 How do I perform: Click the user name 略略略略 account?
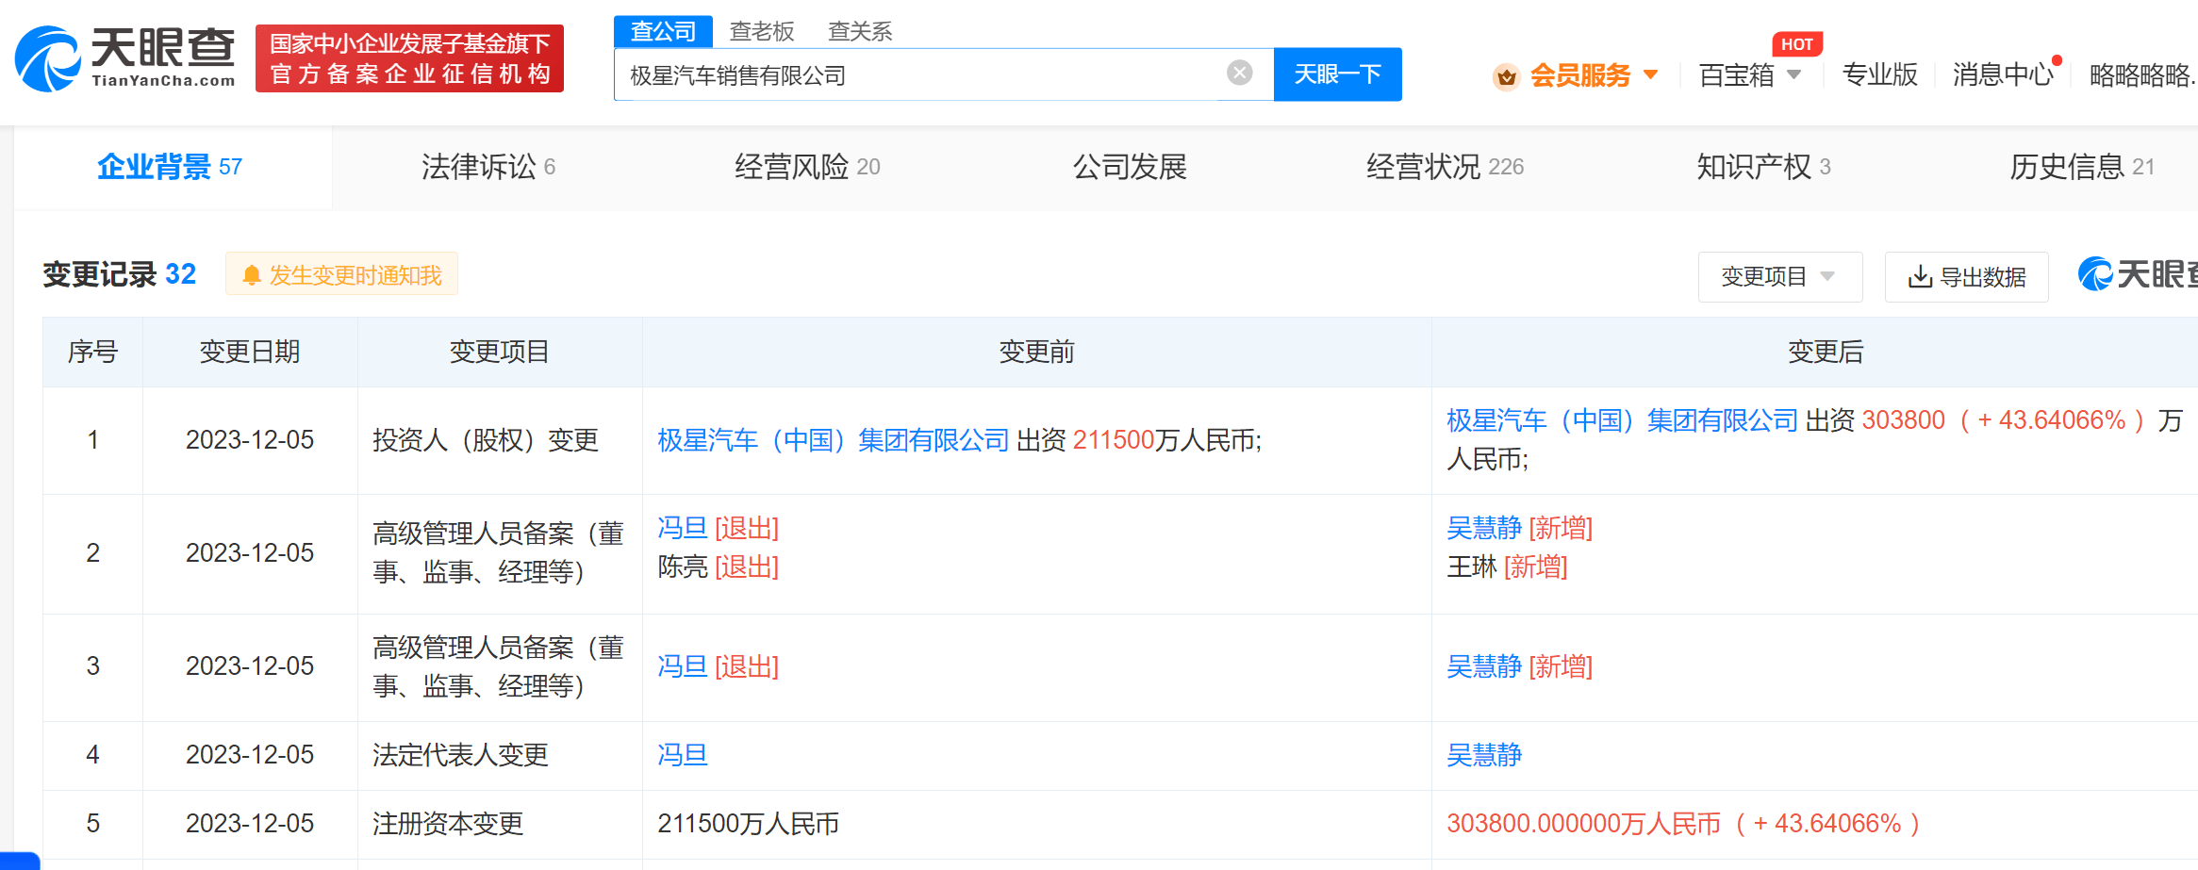2142,75
